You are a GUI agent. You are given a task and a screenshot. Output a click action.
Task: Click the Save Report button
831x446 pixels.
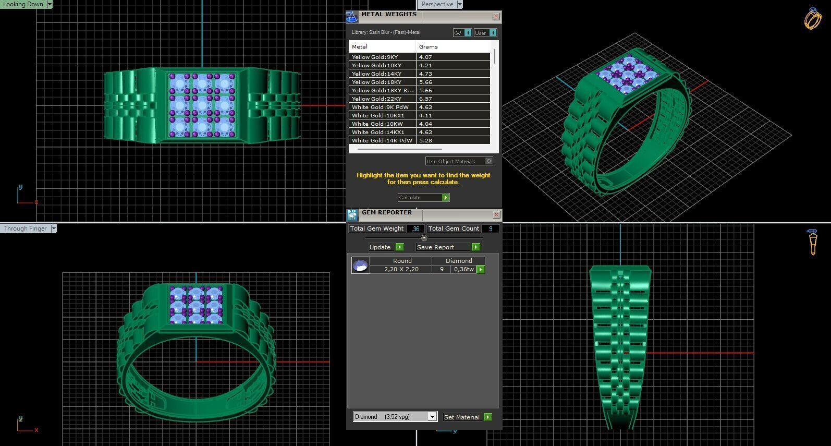[448, 247]
